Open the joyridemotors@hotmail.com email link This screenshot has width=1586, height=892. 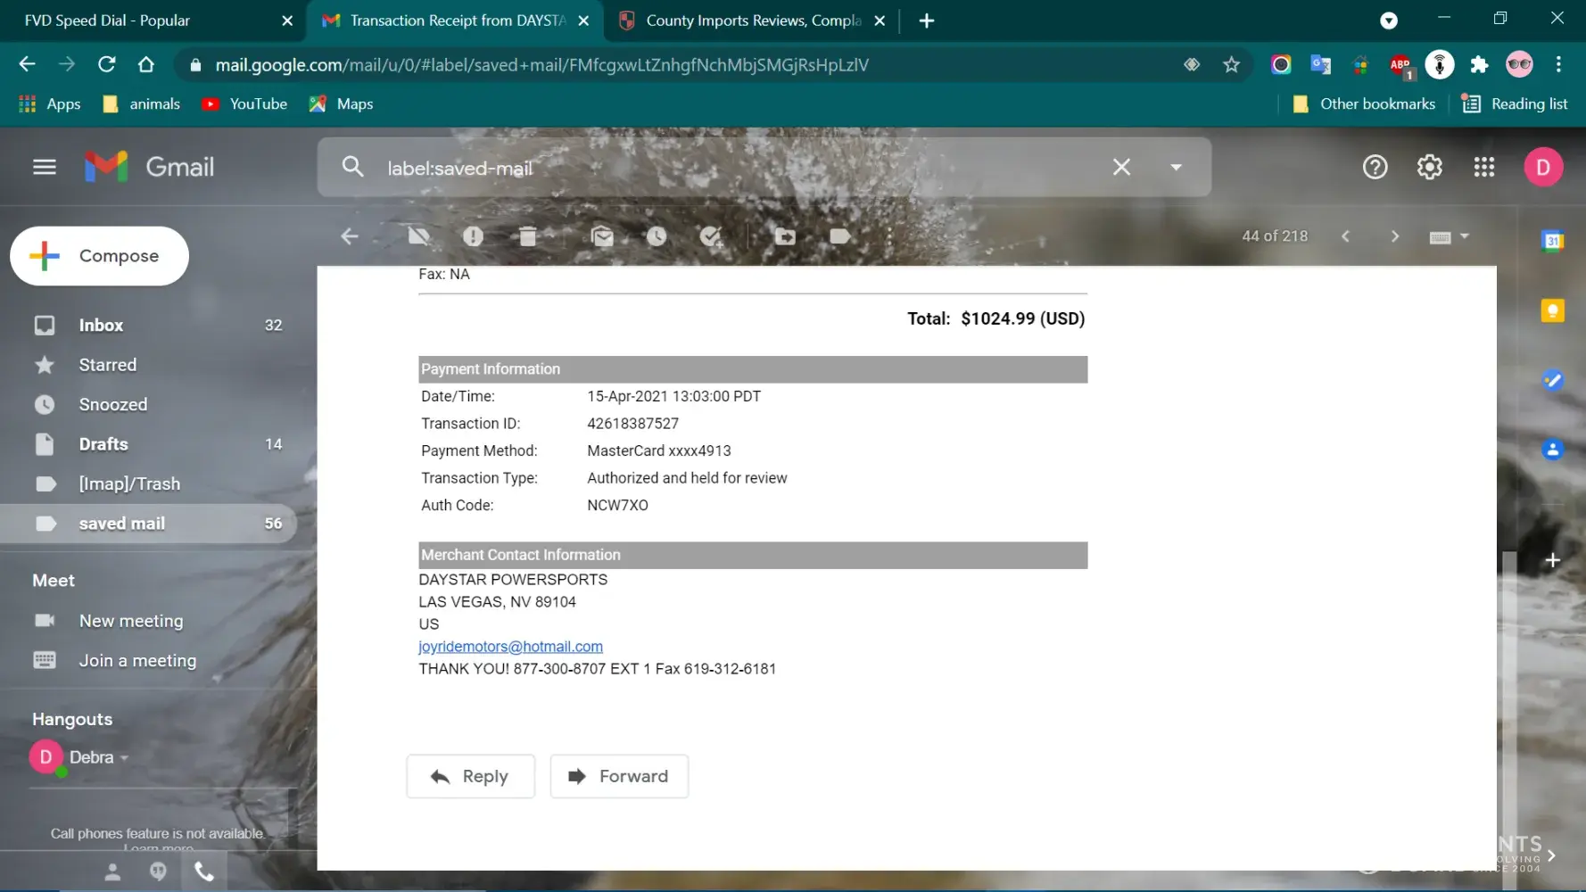[510, 647]
